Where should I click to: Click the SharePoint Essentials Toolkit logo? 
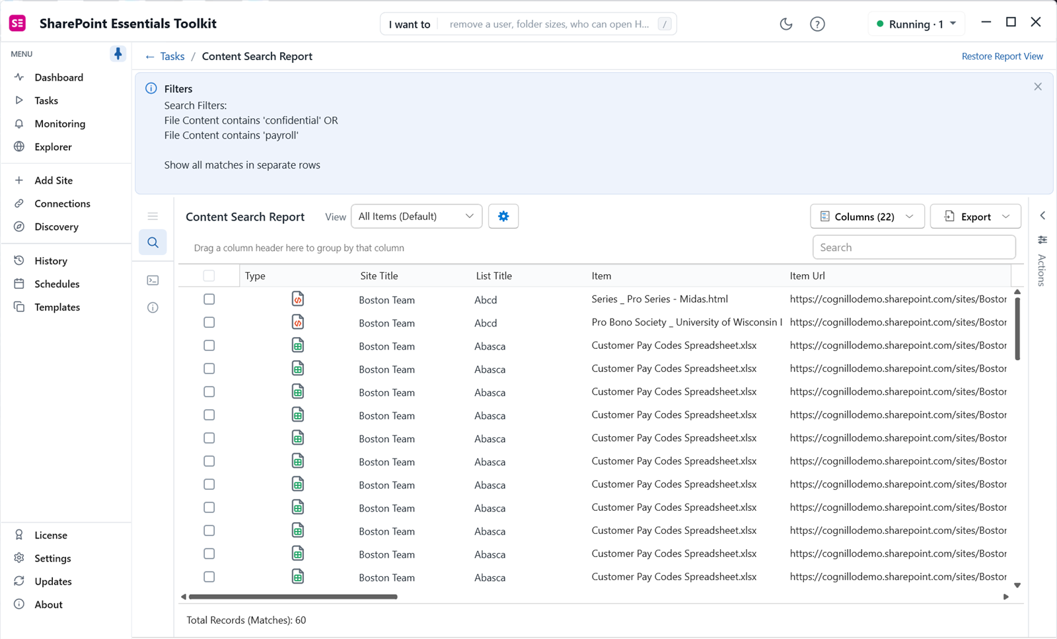pyautogui.click(x=17, y=23)
